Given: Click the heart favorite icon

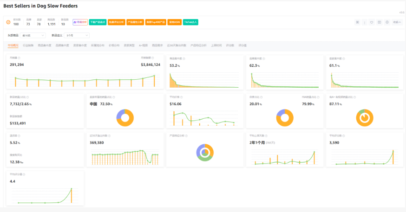Looking at the screenshot, I should 372,22.
